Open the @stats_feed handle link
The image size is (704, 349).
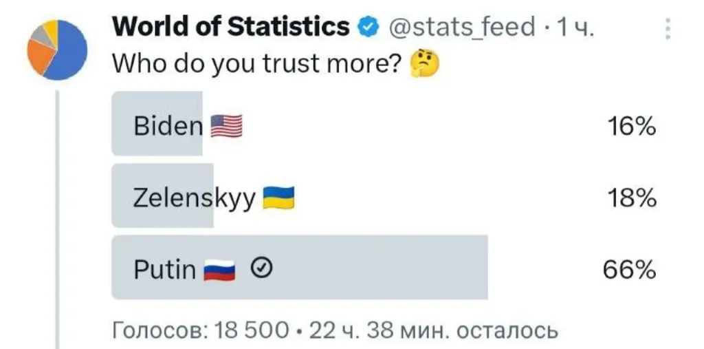pyautogui.click(x=460, y=28)
